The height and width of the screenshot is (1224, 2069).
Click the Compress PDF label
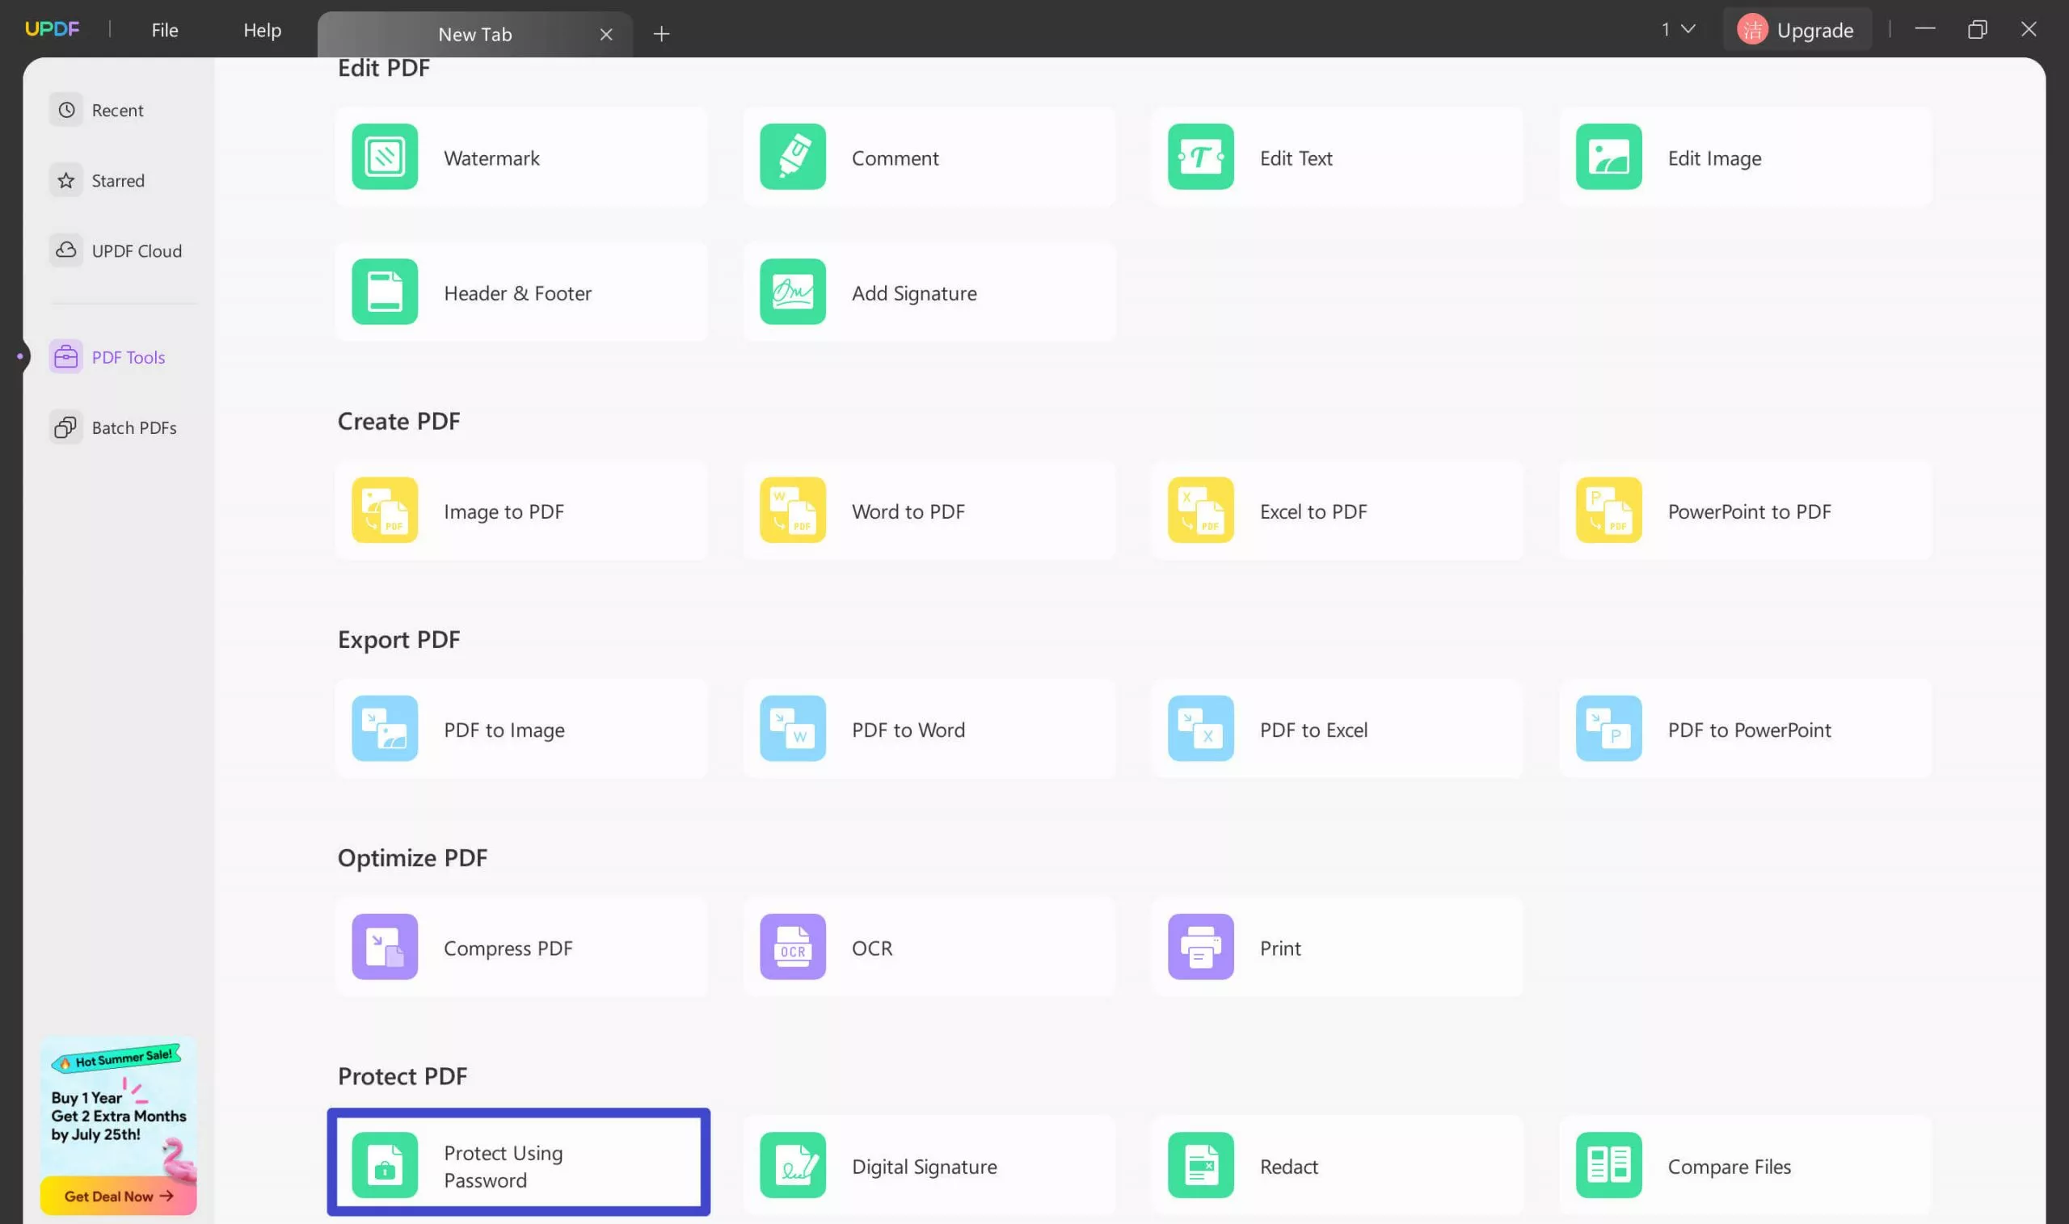[508, 949]
